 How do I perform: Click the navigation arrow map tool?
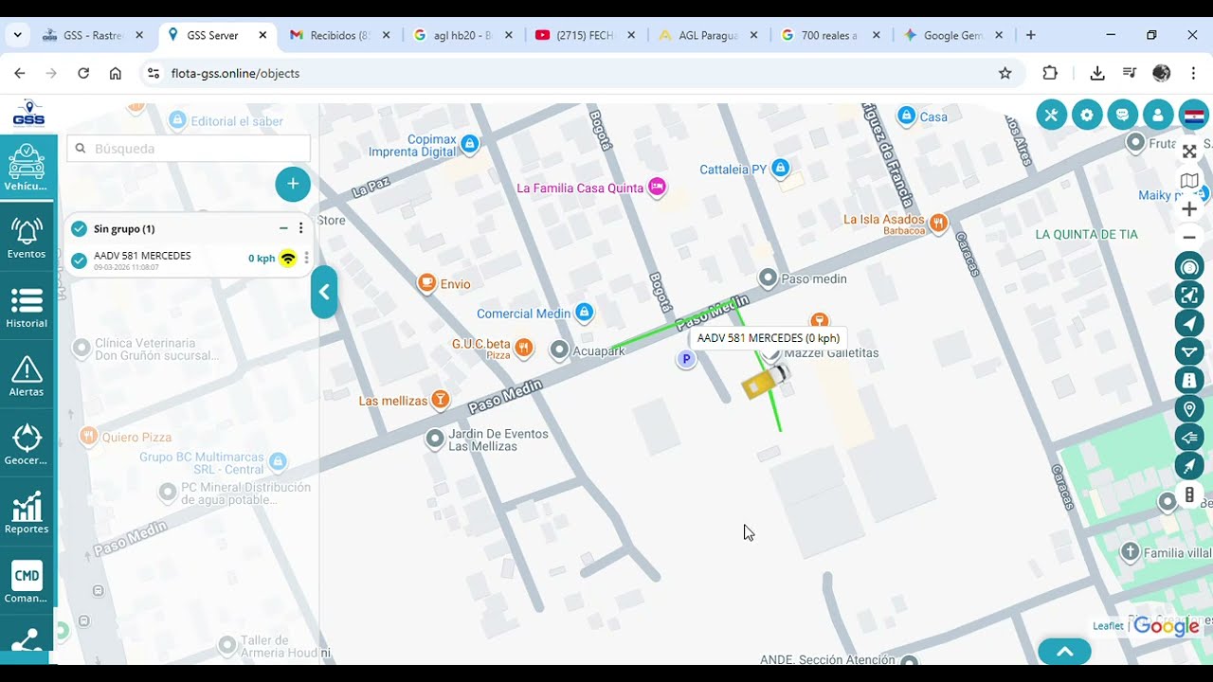pyautogui.click(x=1189, y=323)
